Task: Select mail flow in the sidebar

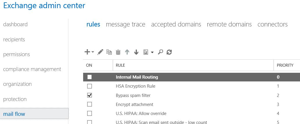Action: click(x=34, y=114)
